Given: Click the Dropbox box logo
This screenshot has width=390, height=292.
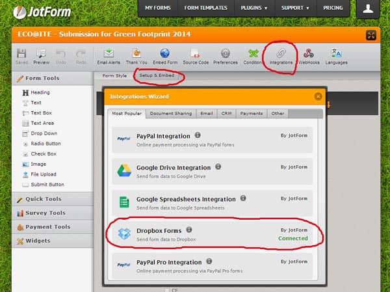Looking at the screenshot, I should click(x=124, y=233).
